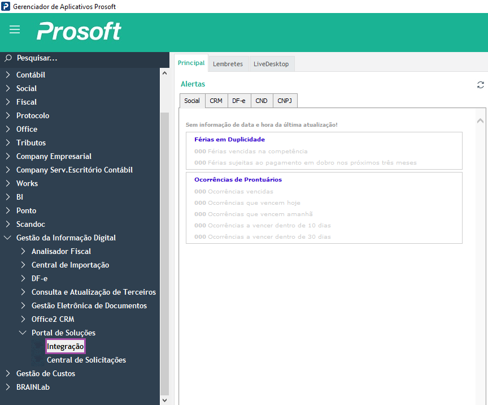Open Integração under Portal de Soluções
Image resolution: width=488 pixels, height=405 pixels.
[x=66, y=346]
